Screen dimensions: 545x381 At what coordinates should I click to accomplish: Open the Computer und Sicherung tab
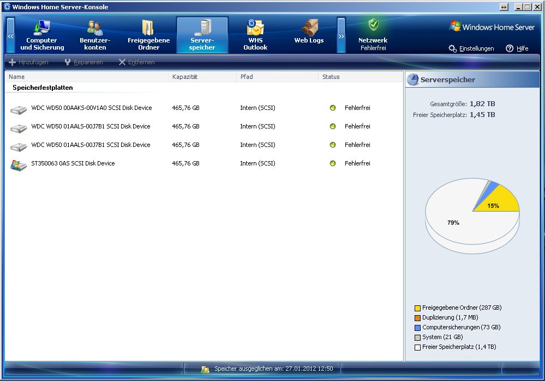[x=42, y=35]
